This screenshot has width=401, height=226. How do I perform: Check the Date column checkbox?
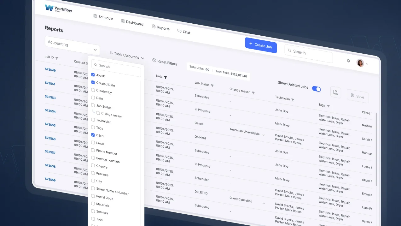93,98
